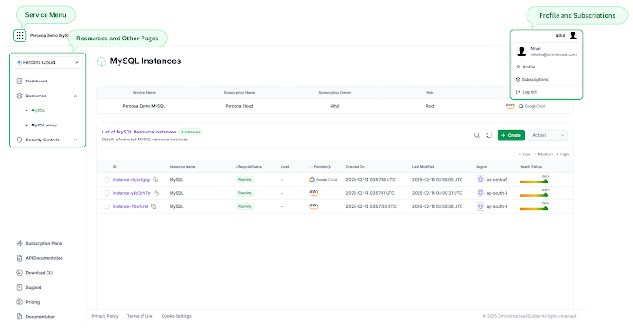Image resolution: width=633 pixels, height=330 pixels.
Task: Open the Terms of Use link
Action: tap(140, 316)
